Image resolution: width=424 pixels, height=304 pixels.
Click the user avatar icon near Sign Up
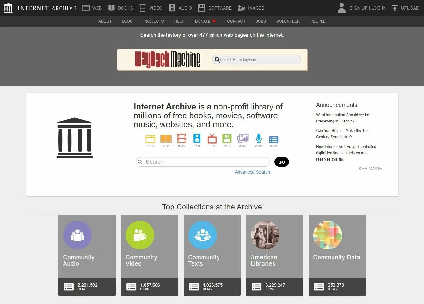click(341, 8)
